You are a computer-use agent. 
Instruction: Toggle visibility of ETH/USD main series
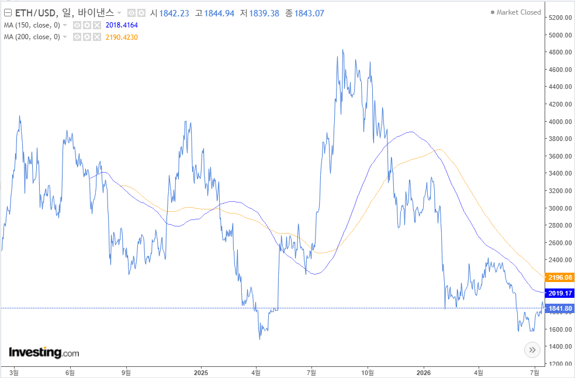131,13
